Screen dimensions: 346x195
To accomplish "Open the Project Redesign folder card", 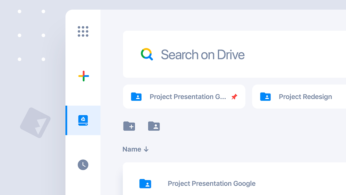I will click(299, 97).
